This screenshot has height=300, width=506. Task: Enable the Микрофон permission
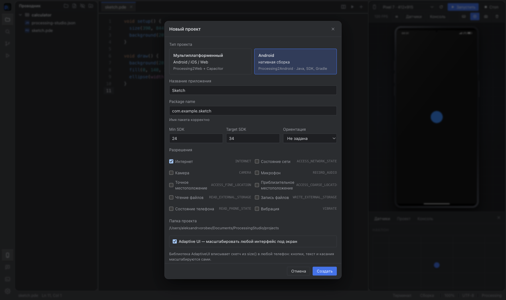(x=257, y=173)
